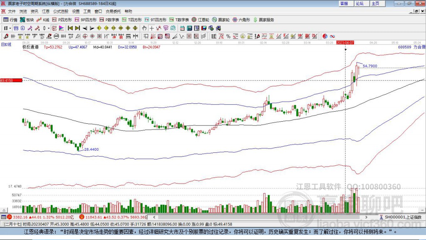Select the hand pan tool
The height and width of the screenshot is (240, 426).
[x=144, y=28]
